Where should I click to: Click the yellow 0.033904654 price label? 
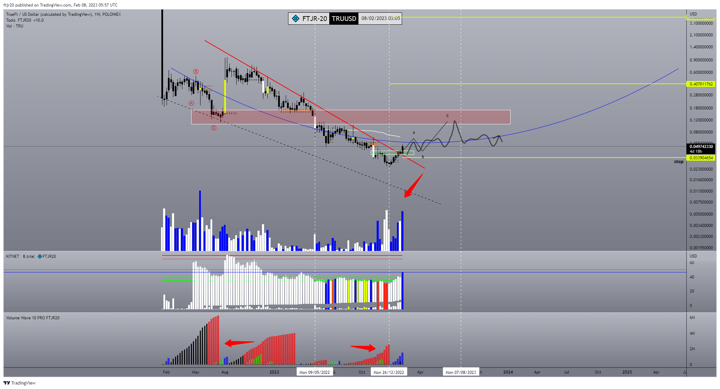(x=701, y=158)
